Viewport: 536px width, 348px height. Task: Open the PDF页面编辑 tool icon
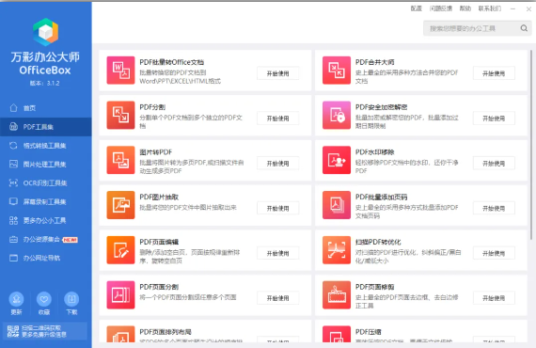click(120, 250)
